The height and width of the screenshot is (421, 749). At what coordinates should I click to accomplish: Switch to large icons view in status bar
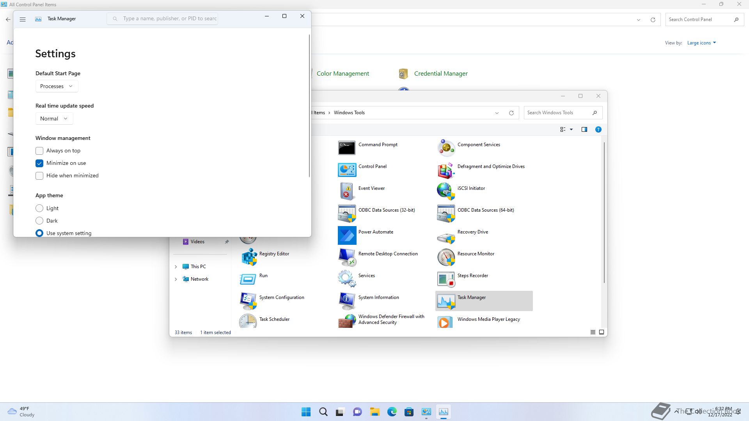point(602,332)
